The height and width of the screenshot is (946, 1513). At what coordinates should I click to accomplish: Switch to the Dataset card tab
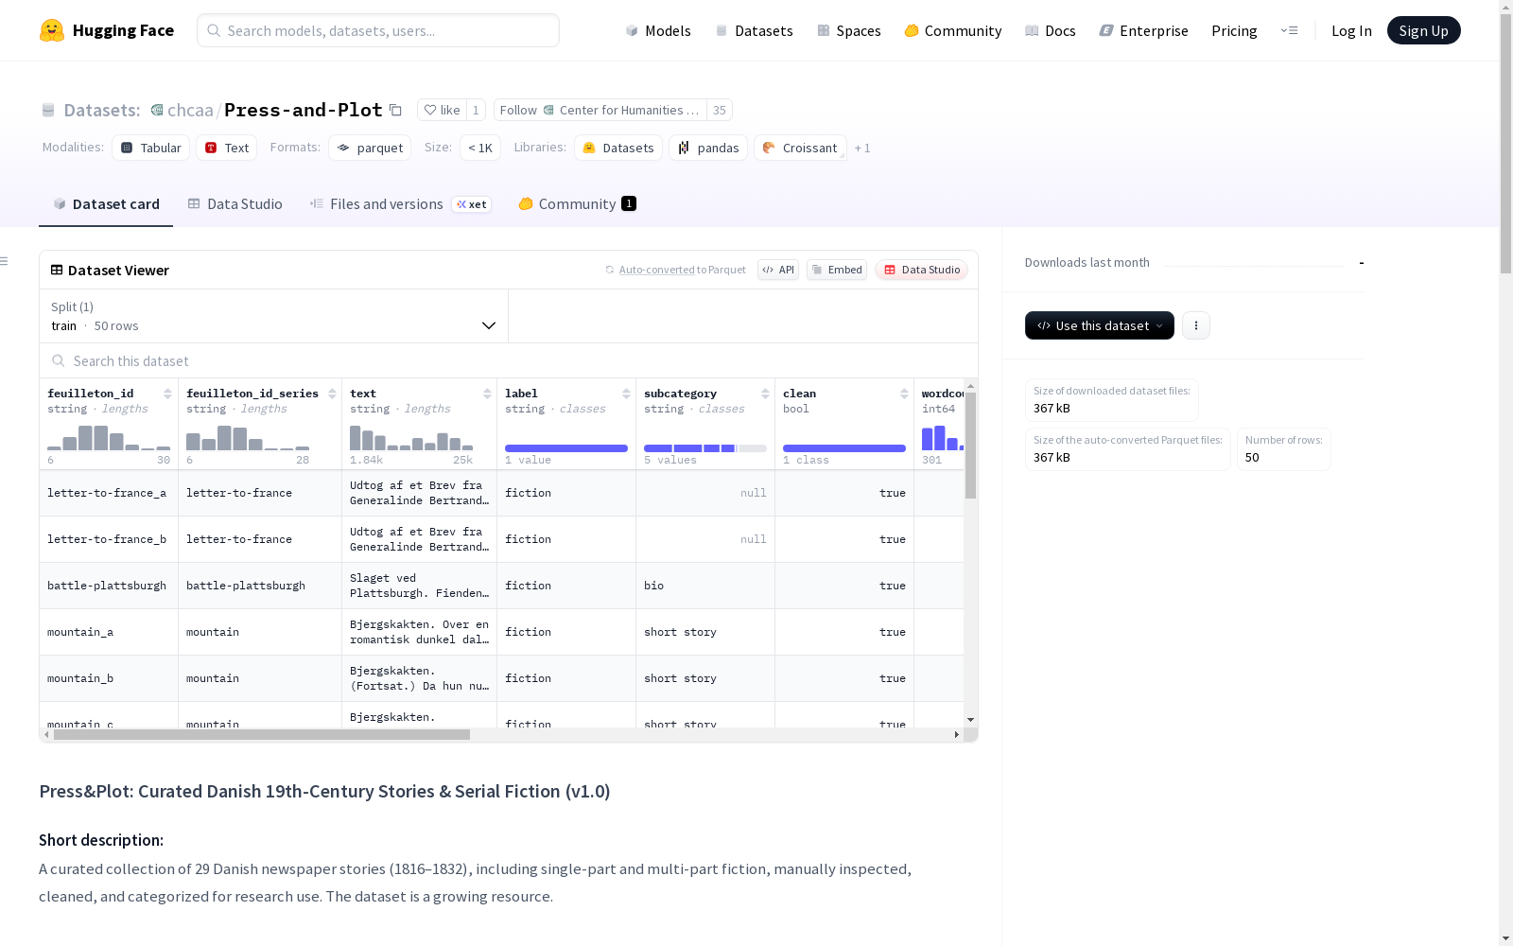(x=106, y=204)
